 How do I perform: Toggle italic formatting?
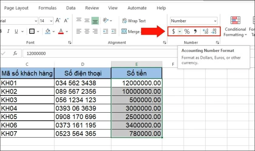[8, 31]
